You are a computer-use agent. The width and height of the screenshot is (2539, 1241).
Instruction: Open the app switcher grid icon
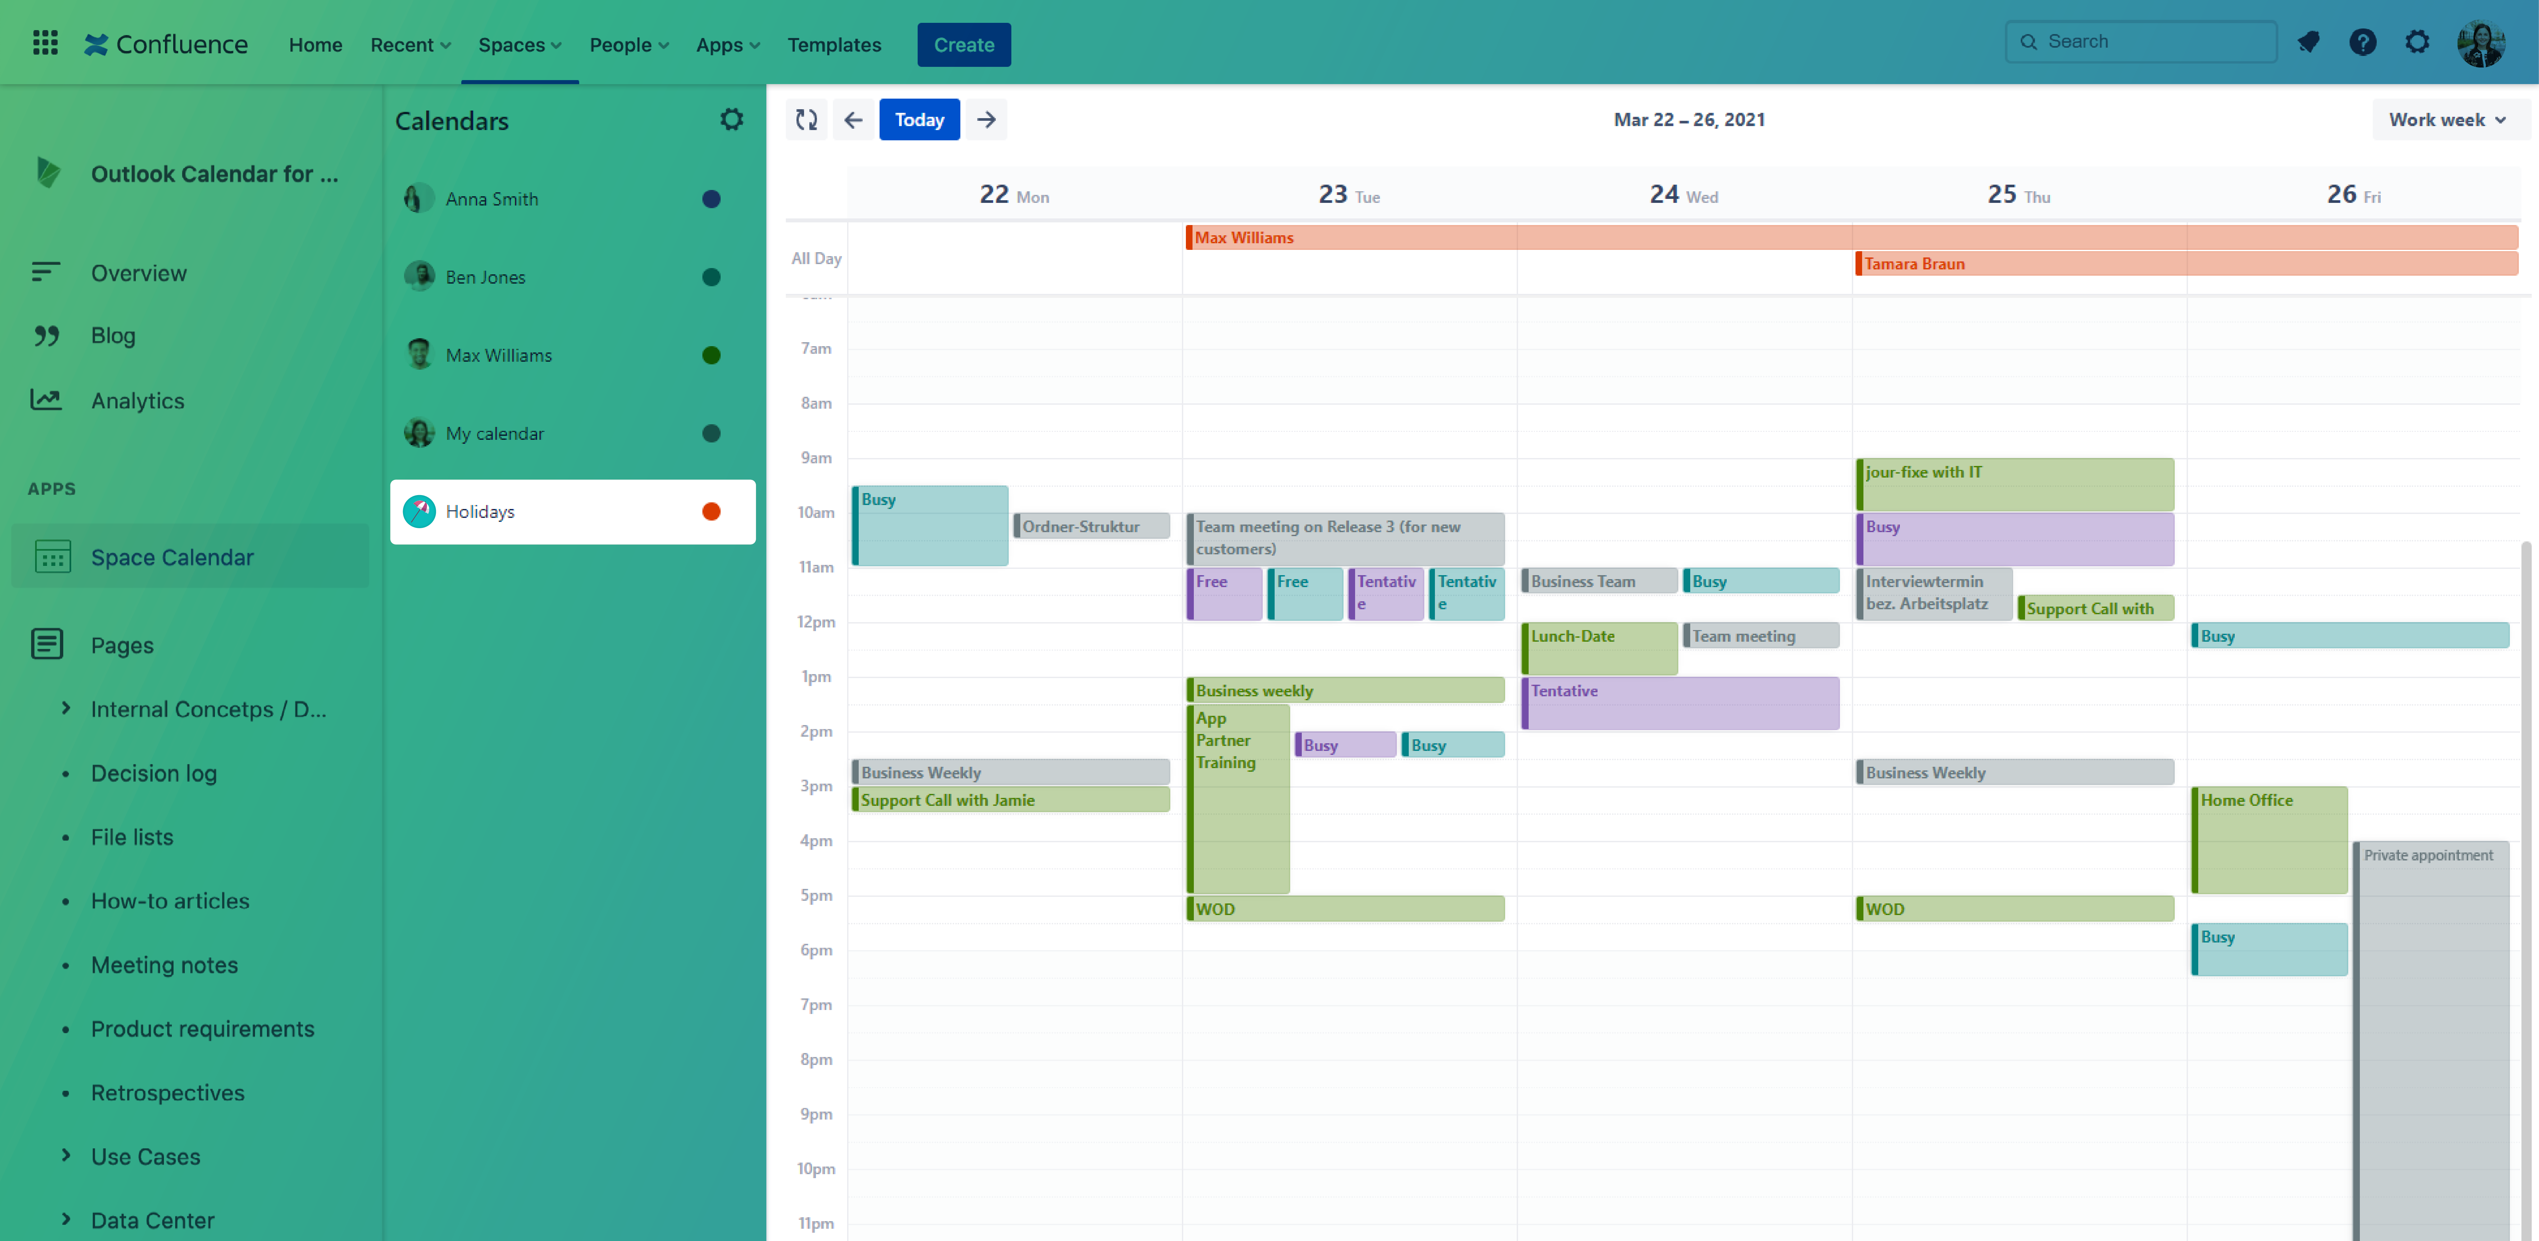(44, 42)
